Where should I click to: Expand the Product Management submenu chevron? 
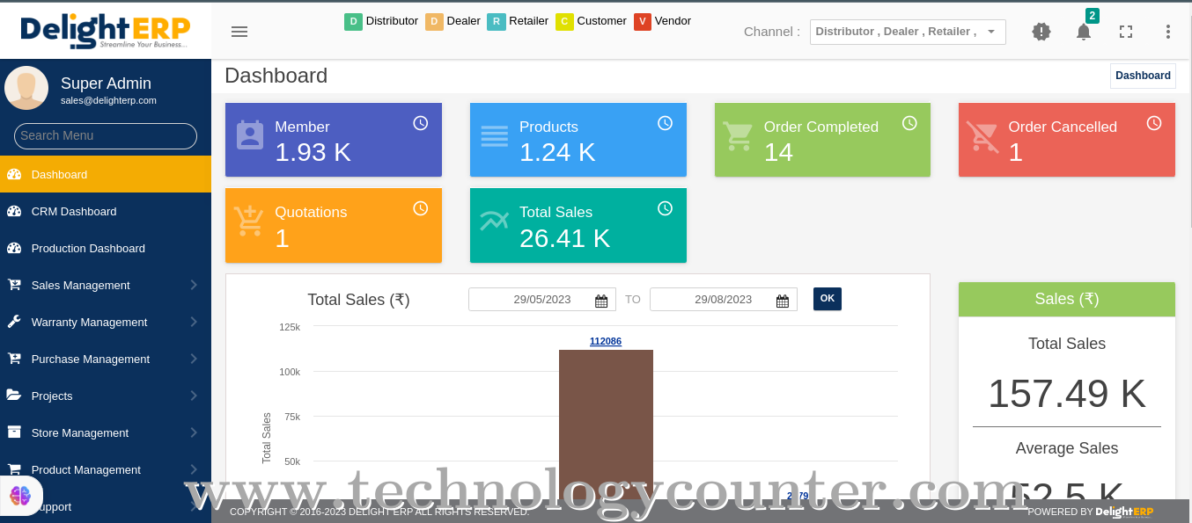[194, 469]
